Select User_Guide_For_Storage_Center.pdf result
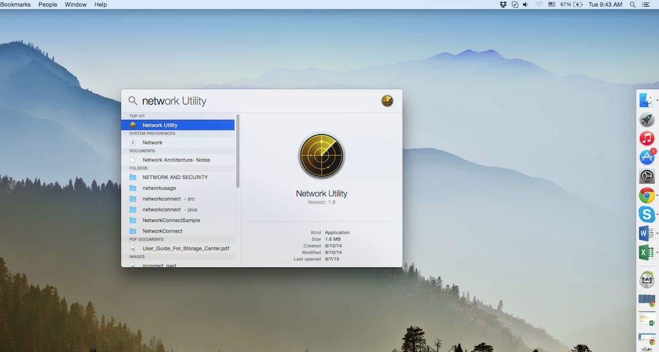 (178, 248)
